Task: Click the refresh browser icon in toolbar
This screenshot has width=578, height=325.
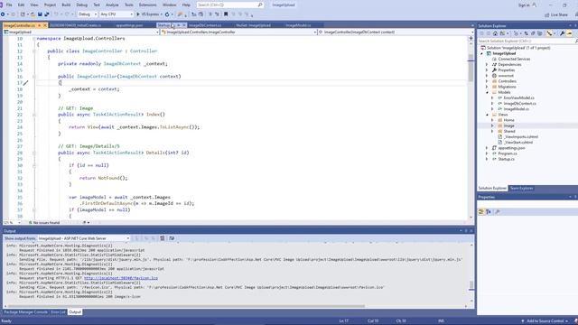Action: point(167,14)
